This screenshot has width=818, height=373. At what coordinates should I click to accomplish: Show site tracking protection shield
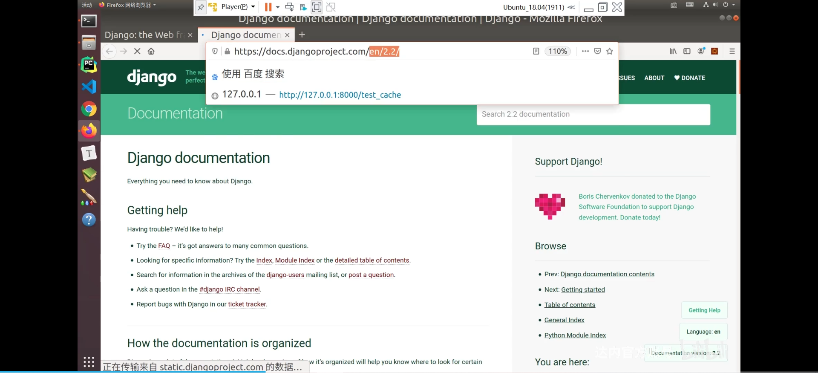[215, 51]
